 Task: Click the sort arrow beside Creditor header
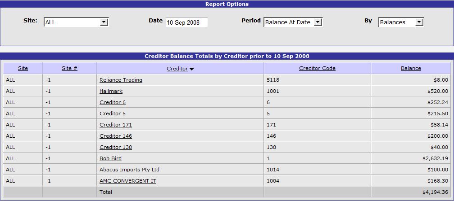click(x=191, y=69)
